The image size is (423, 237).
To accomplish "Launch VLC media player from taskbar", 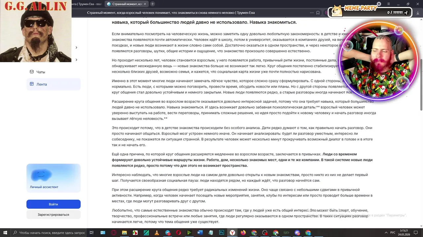I will click(157, 233).
